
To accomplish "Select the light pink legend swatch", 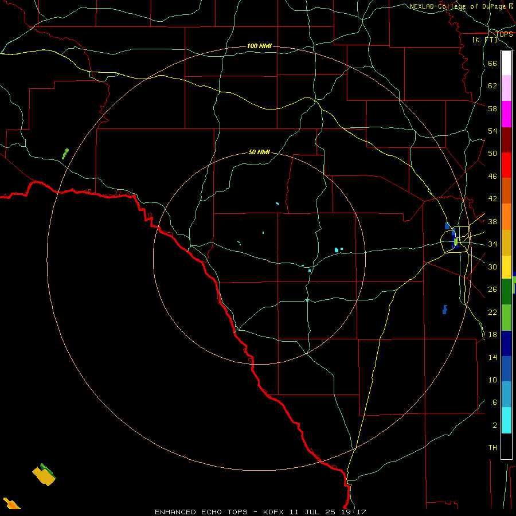I will (x=506, y=88).
